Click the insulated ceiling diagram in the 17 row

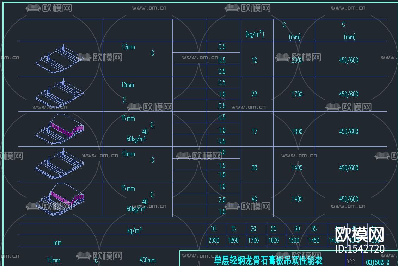pos(59,129)
